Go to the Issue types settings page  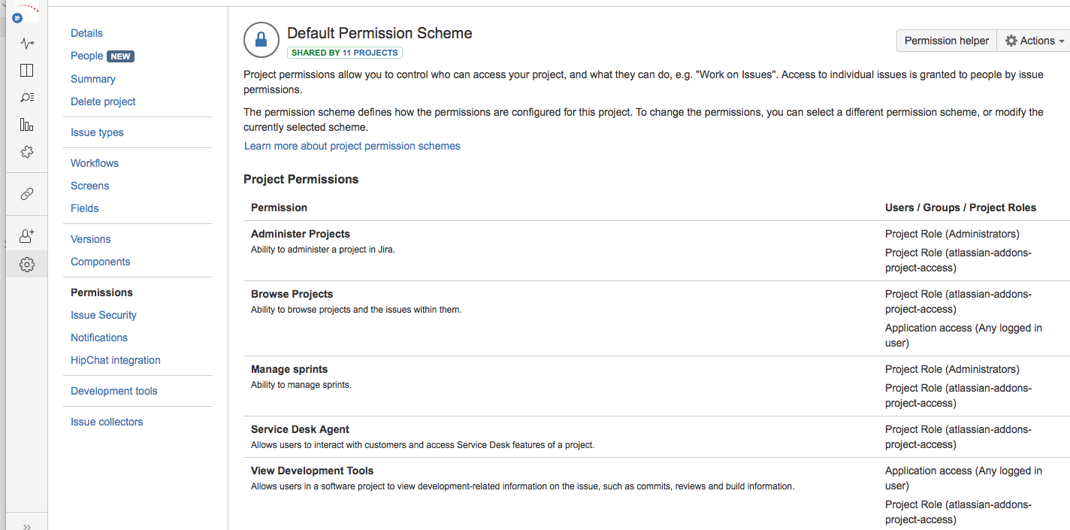tap(97, 132)
